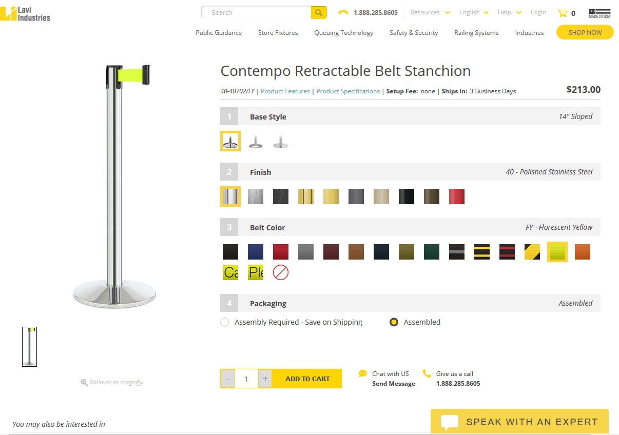Click the Chat with US speech bubble icon

[x=363, y=373]
